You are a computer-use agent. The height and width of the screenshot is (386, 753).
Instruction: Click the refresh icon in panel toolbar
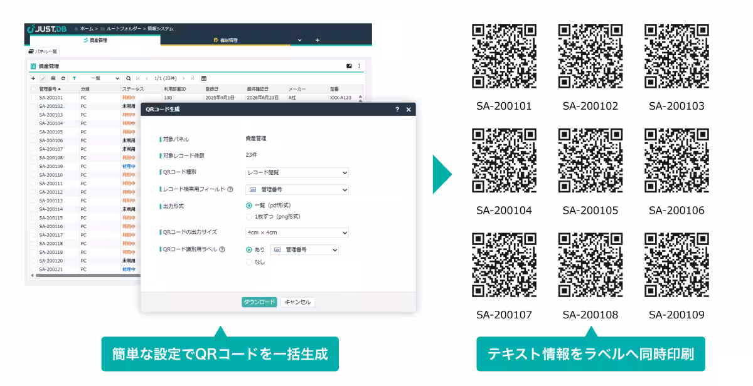pyautogui.click(x=63, y=78)
